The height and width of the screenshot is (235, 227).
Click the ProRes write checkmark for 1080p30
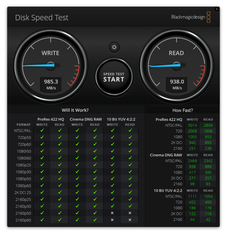[42, 172]
